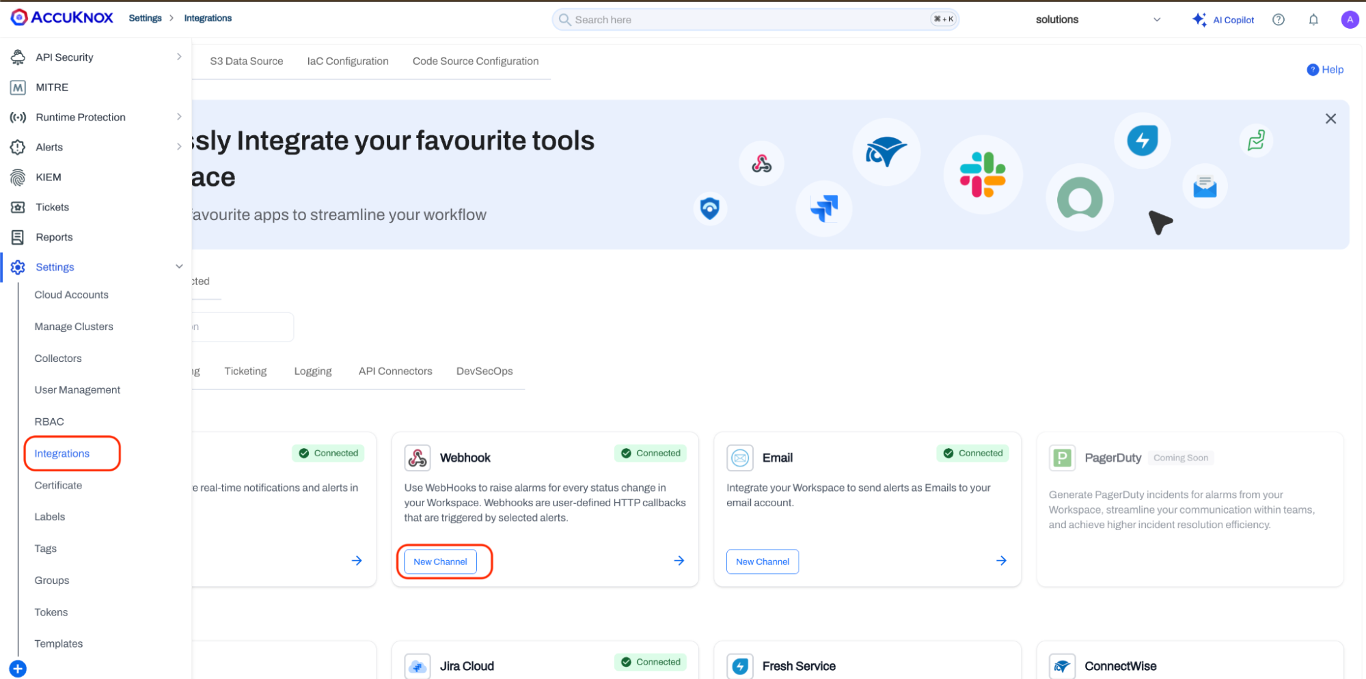Image resolution: width=1366 pixels, height=679 pixels.
Task: Select the Alerts sidebar icon
Action: click(x=18, y=148)
